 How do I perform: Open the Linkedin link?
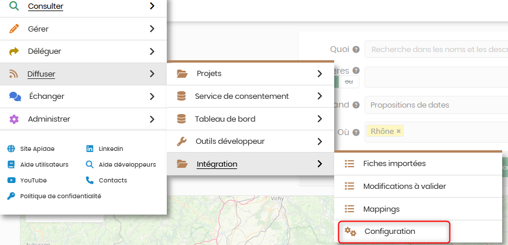point(111,149)
